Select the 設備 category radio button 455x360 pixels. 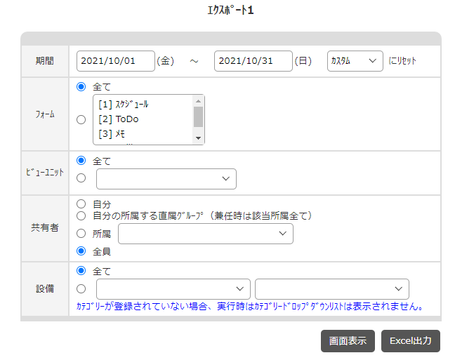tap(81, 288)
